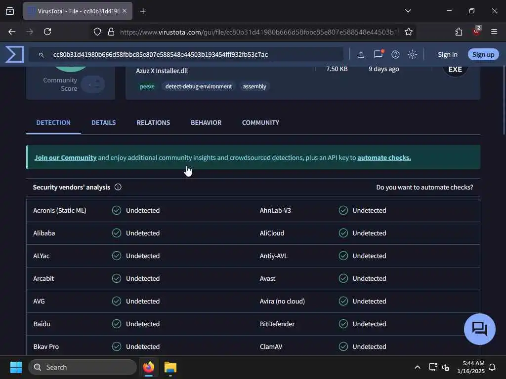Click the Undetected checkmark icon for Acronis (Static ML)
Viewport: 506px width, 379px height.
pyautogui.click(x=117, y=210)
